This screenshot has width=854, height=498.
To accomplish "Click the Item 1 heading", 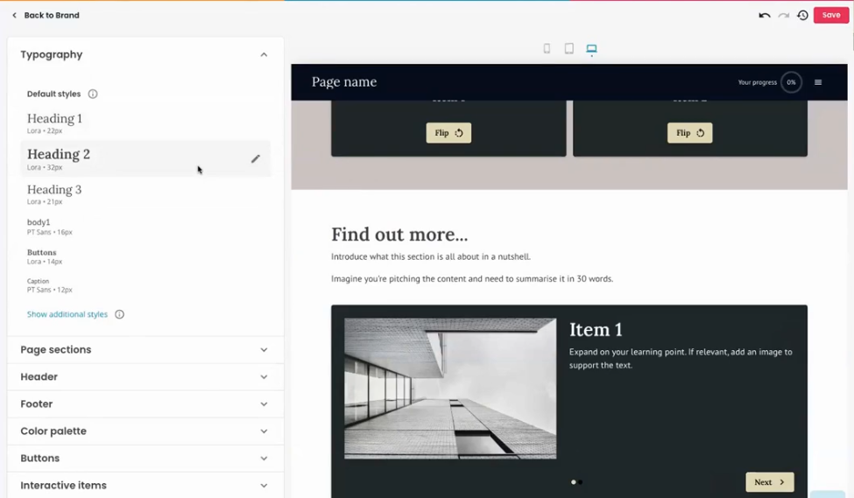I will (x=596, y=329).
